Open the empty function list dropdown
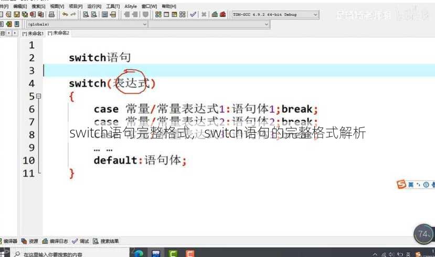The height and width of the screenshot is (257, 435). [x=209, y=25]
